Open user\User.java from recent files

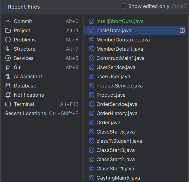[x=135, y=76]
